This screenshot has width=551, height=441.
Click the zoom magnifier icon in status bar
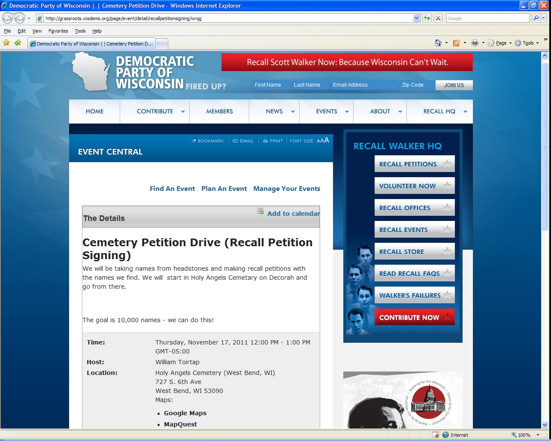[514, 435]
